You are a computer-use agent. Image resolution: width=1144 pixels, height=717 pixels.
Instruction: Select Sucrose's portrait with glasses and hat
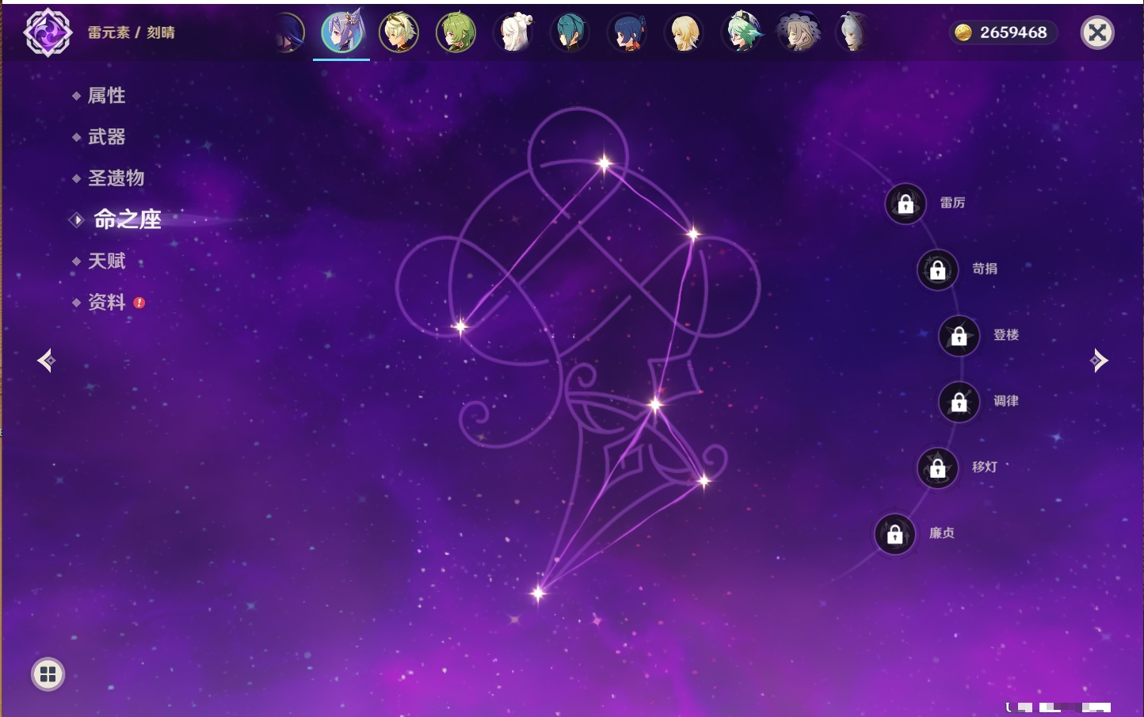742,32
